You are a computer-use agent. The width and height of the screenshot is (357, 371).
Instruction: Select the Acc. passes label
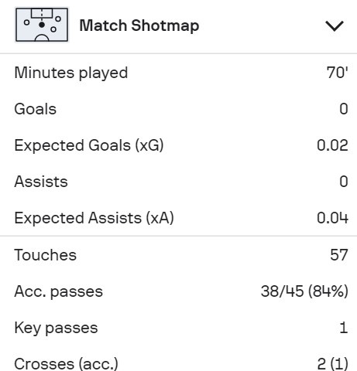click(59, 291)
